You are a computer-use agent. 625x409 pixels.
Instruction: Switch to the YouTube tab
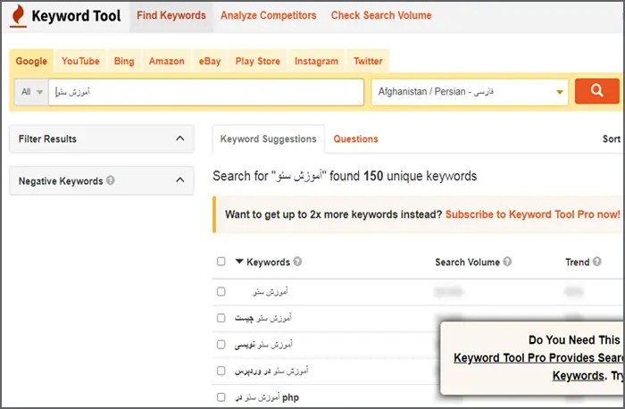(x=80, y=61)
